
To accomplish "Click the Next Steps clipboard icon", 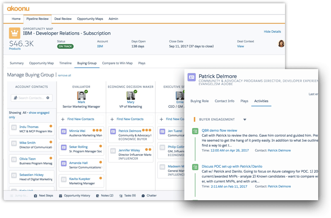I will tap(36, 196).
